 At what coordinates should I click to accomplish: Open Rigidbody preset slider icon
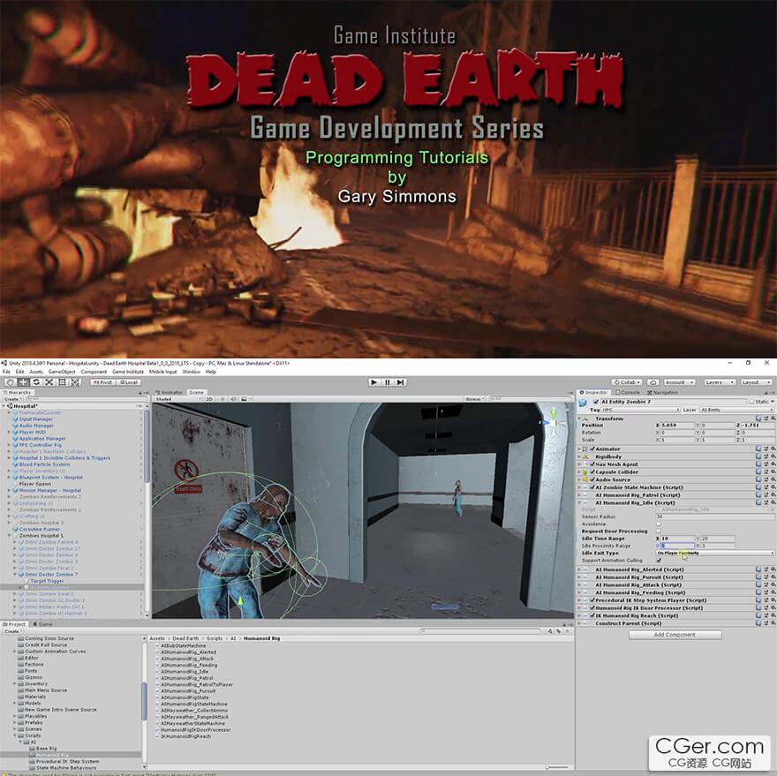[766, 457]
